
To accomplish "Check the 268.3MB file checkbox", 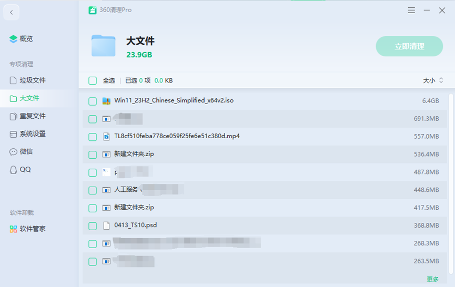I will [93, 244].
